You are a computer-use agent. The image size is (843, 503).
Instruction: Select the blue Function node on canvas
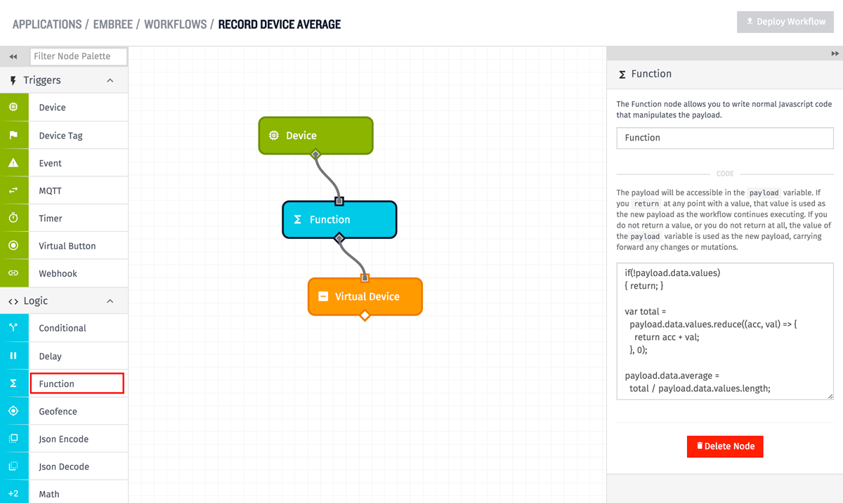point(340,219)
